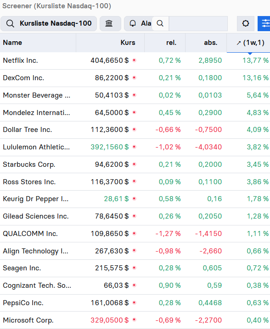
Task: Select the Keurig Dr Pepper row name
Action: pos(36,199)
